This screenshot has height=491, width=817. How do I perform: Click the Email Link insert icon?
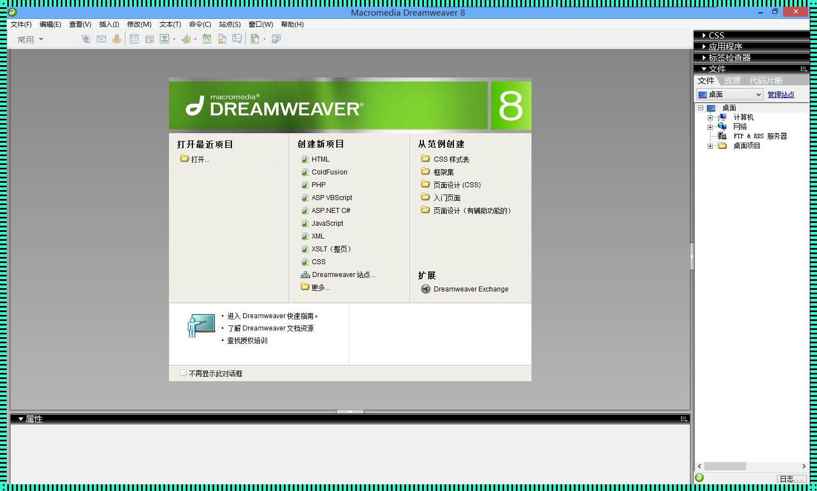[x=101, y=39]
